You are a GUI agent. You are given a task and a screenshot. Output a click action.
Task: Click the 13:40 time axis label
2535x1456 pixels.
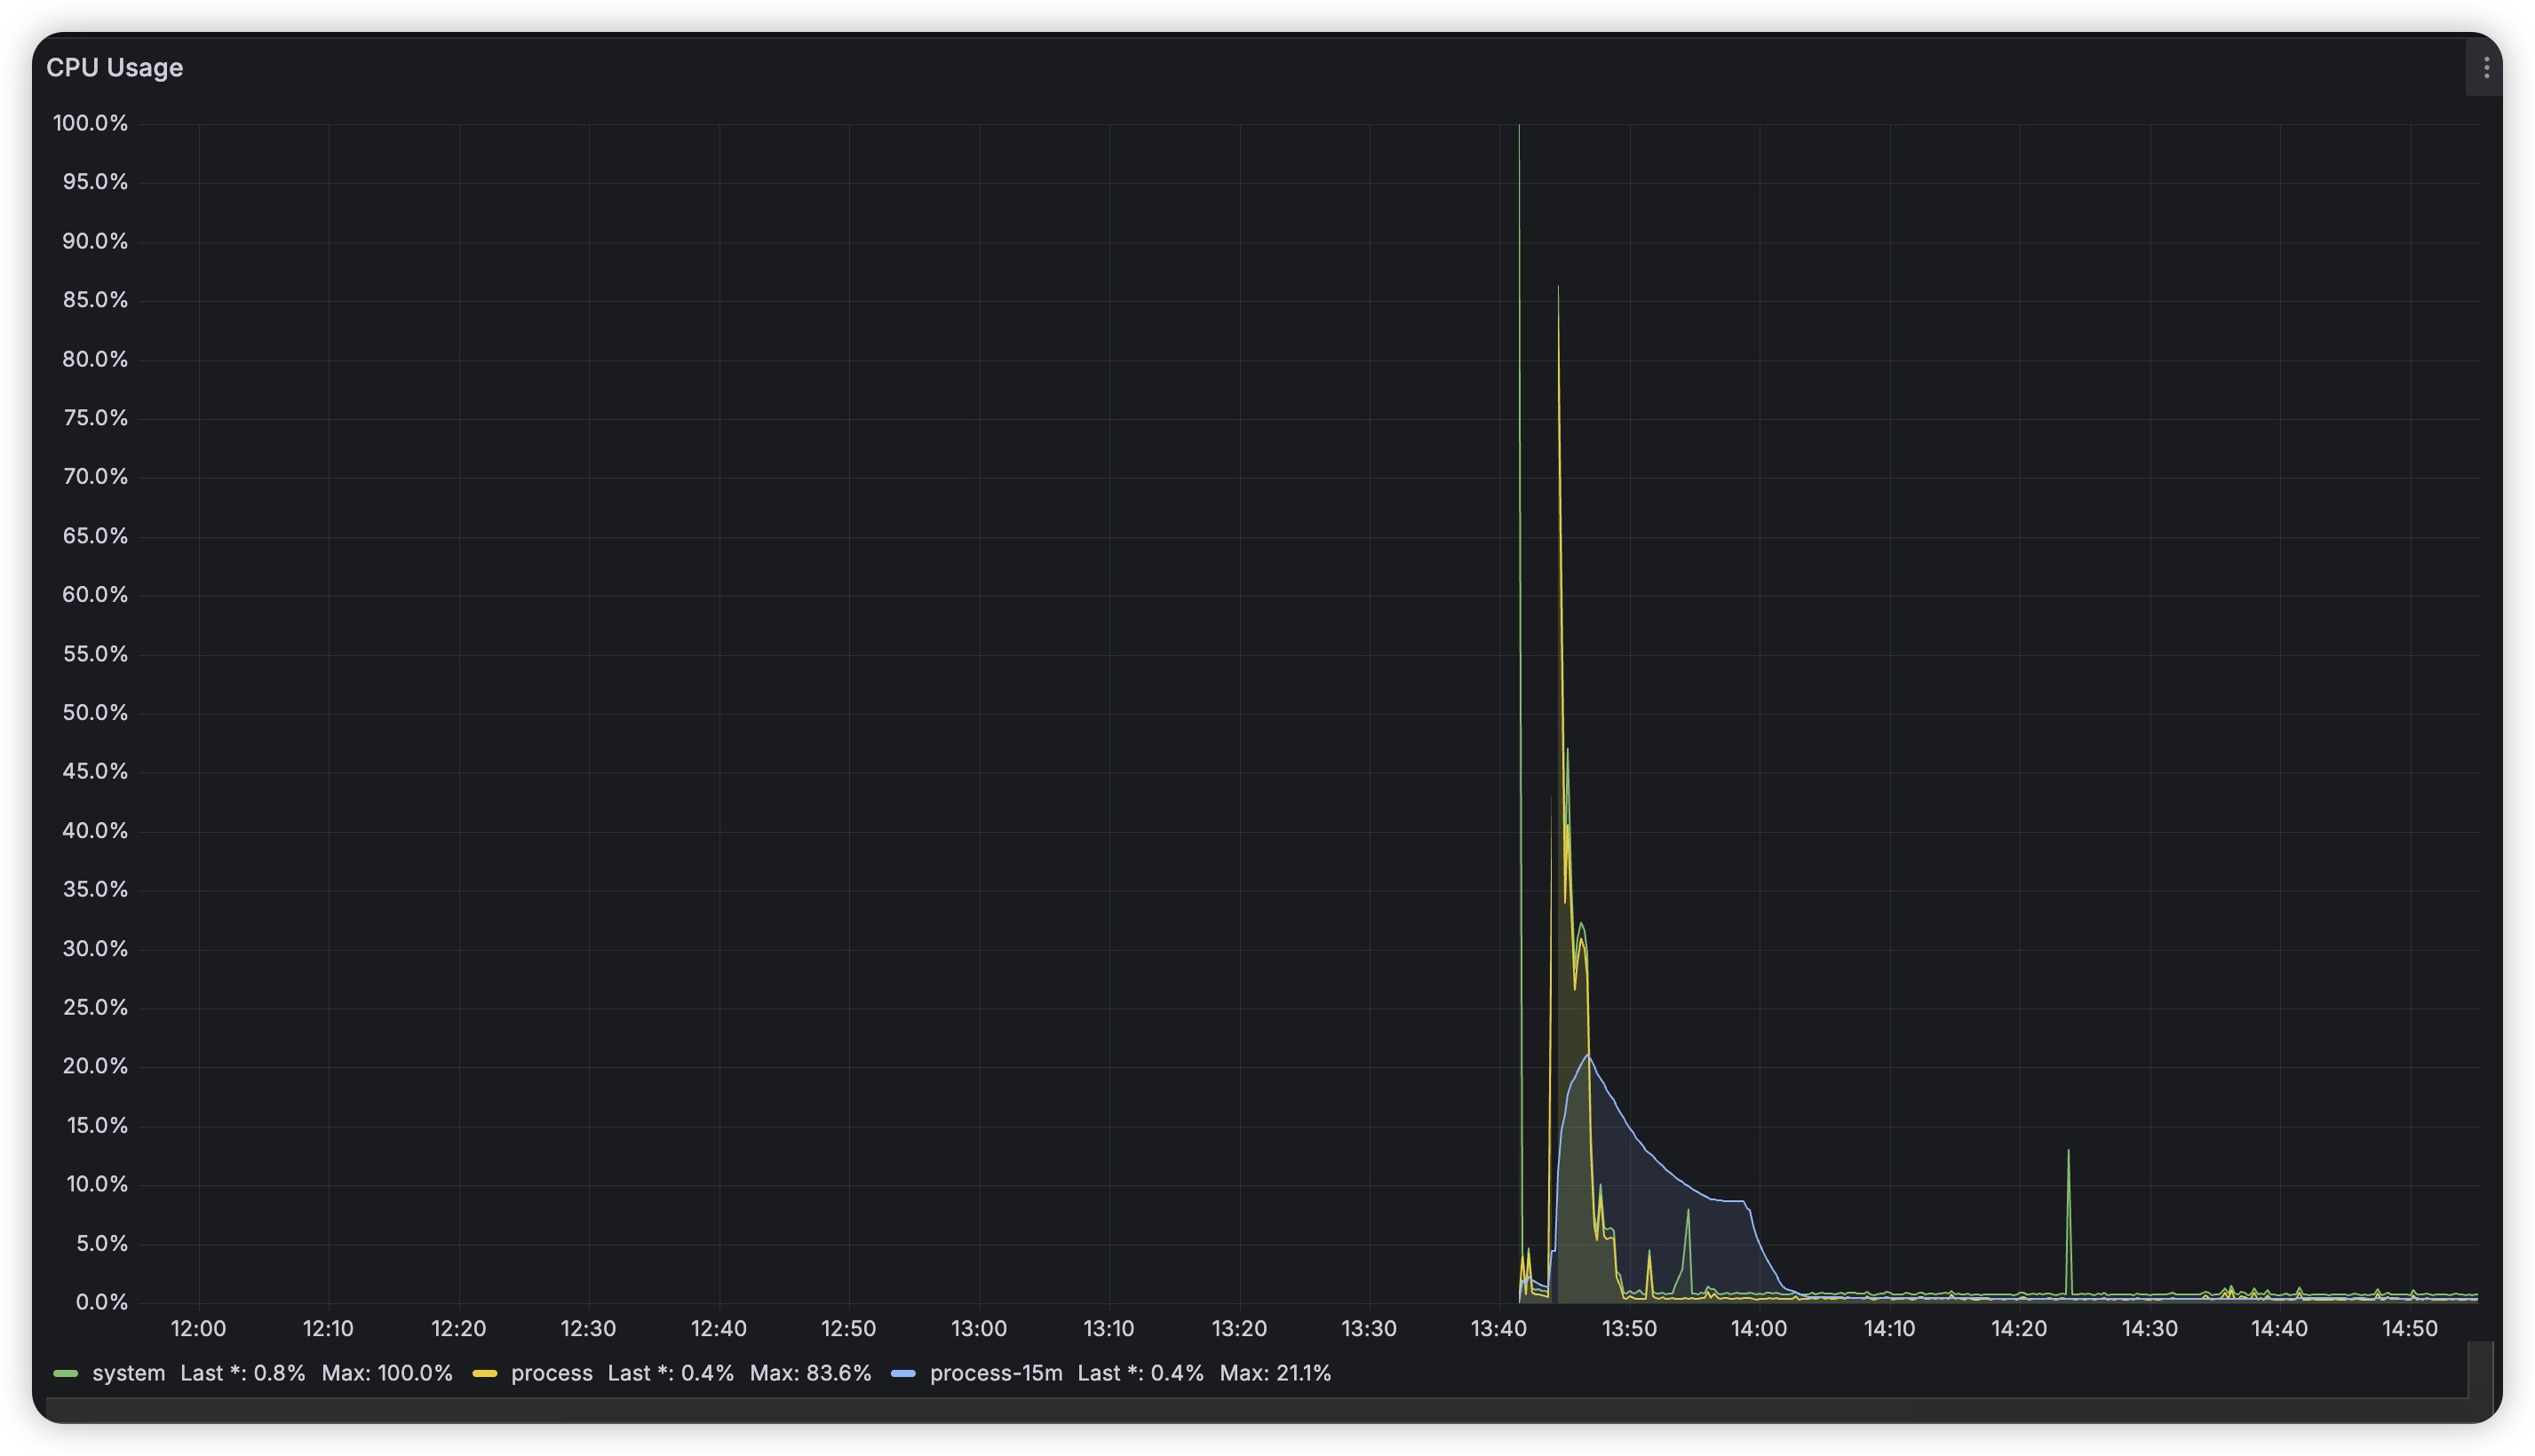[x=1498, y=1329]
